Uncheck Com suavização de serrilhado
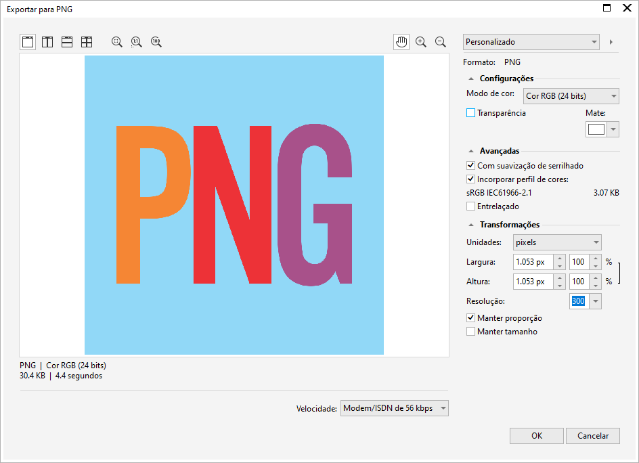639x463 pixels. tap(471, 166)
